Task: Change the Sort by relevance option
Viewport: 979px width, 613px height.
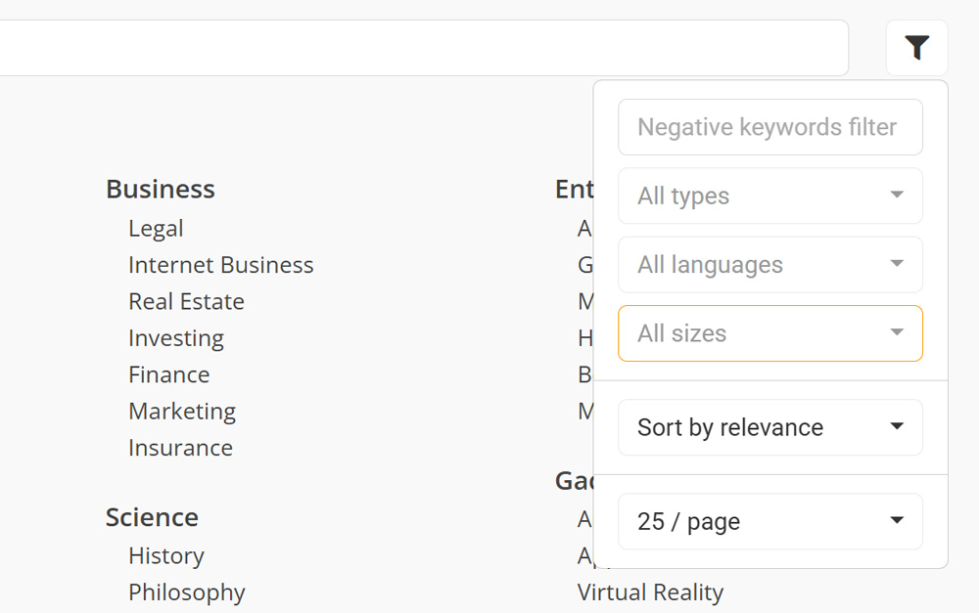Action: click(769, 427)
